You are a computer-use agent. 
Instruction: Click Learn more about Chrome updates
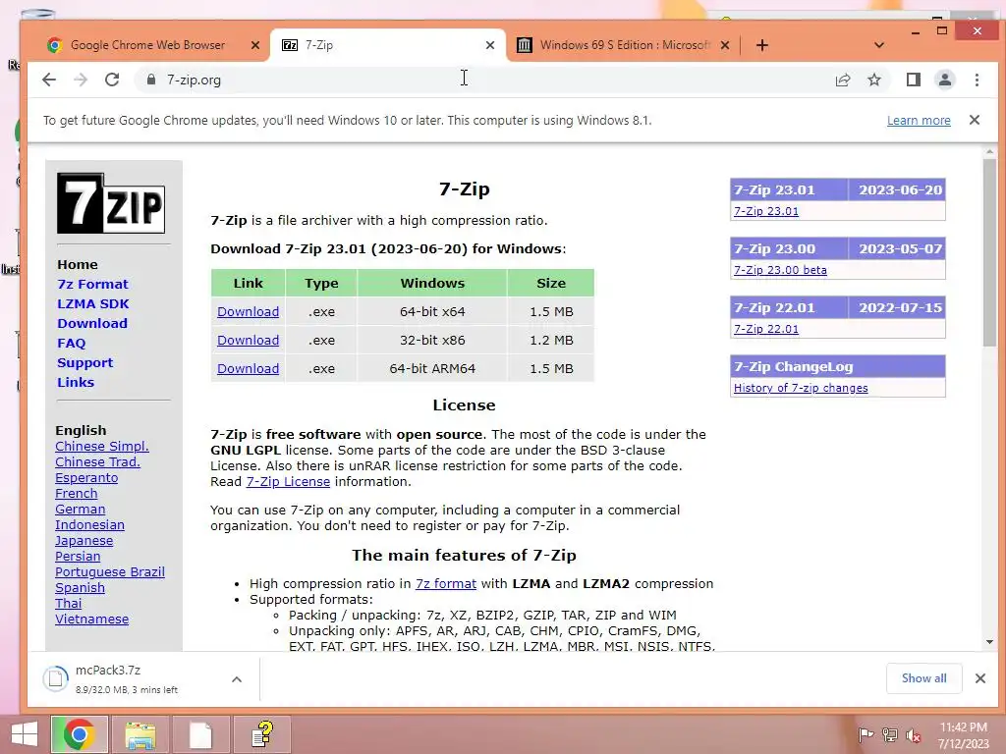click(919, 121)
